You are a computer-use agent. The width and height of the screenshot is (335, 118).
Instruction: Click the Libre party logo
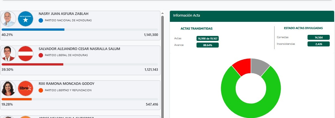pos(26,88)
